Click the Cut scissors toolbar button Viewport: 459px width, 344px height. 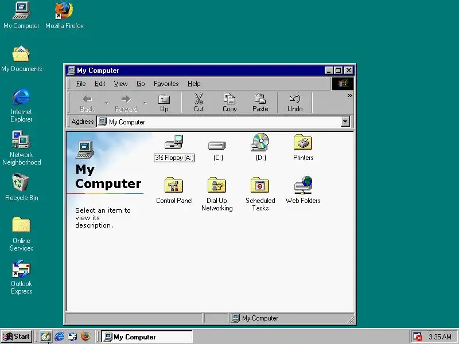199,103
